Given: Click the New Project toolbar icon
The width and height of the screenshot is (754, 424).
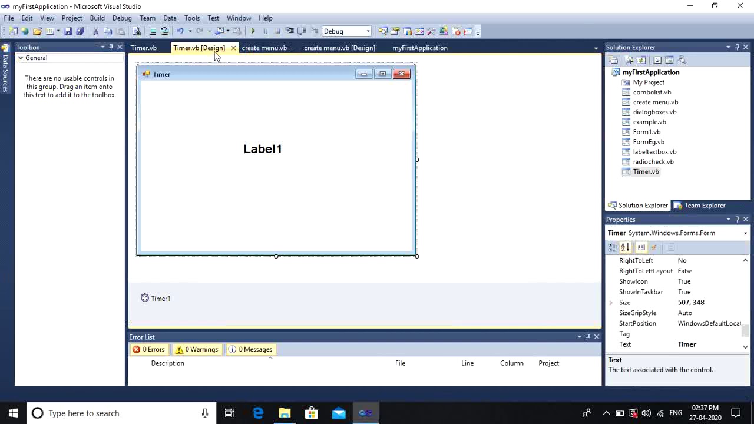Looking at the screenshot, I should tap(13, 31).
